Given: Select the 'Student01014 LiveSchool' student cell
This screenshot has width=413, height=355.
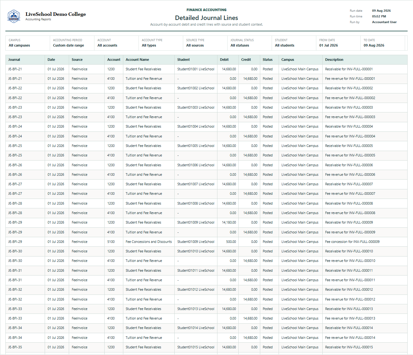Looking at the screenshot, I should click(196, 328).
